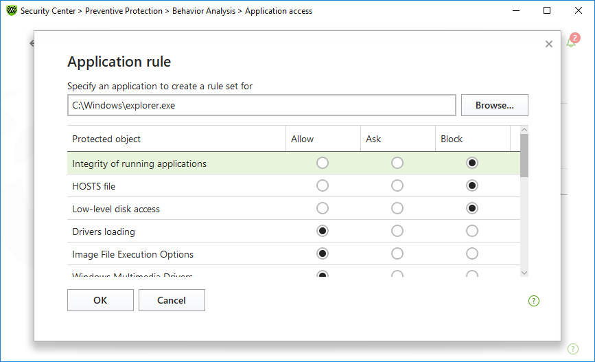Block Drivers loading
595x362 pixels.
[x=471, y=231]
